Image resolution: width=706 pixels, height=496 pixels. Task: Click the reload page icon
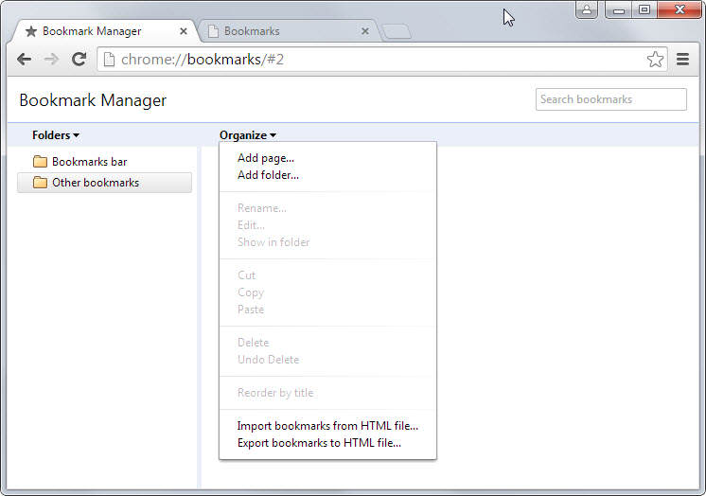79,60
